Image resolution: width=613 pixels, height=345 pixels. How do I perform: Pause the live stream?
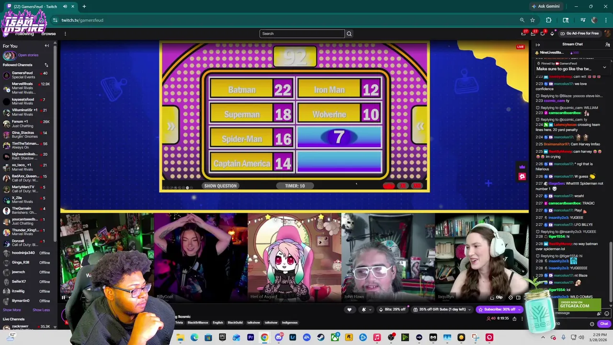point(63,298)
